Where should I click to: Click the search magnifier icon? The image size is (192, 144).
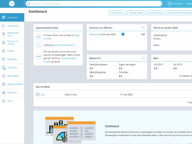[28, 4]
